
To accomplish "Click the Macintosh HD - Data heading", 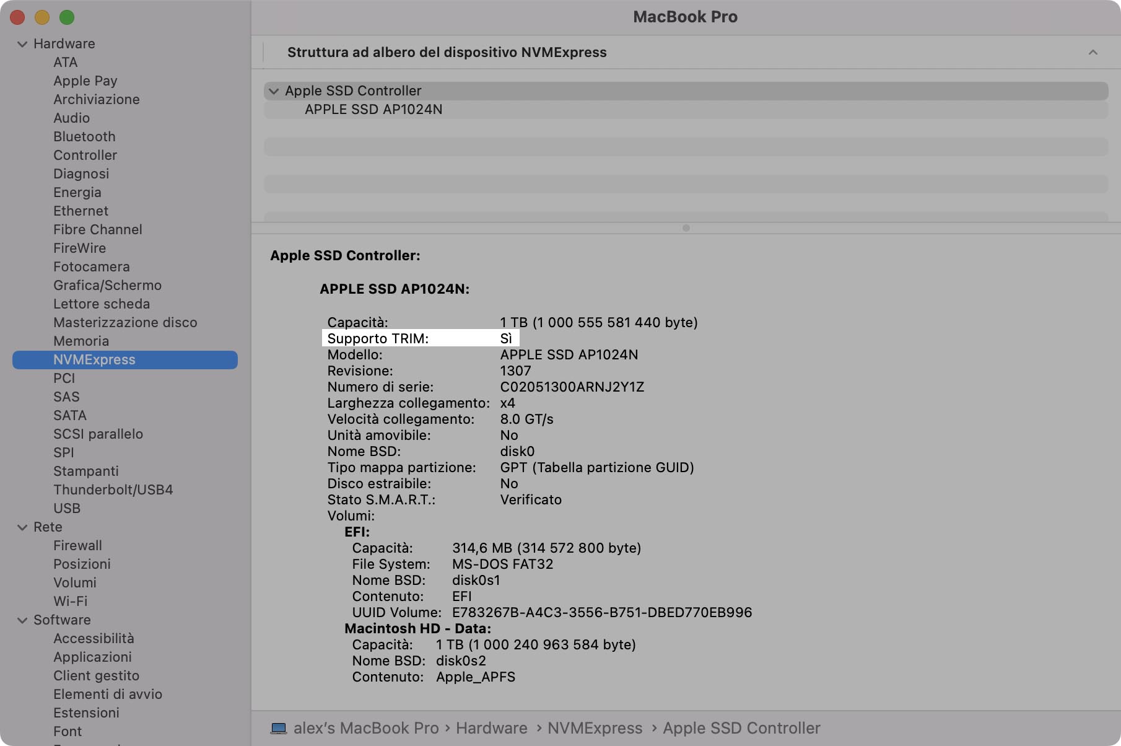I will point(417,629).
